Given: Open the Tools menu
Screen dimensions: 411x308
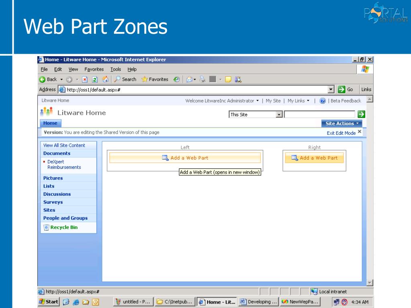Looking at the screenshot, I should pyautogui.click(x=116, y=69).
